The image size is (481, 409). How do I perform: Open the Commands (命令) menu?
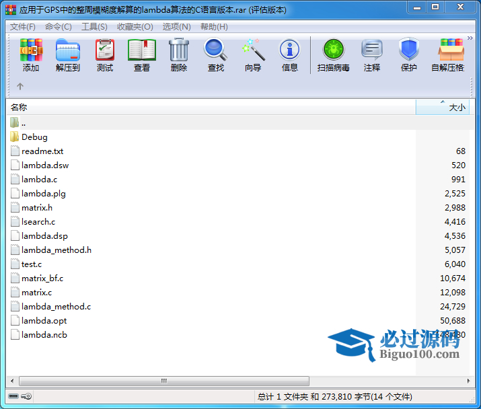point(59,27)
